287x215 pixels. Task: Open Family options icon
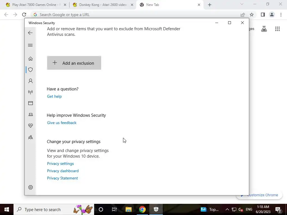coord(31,137)
